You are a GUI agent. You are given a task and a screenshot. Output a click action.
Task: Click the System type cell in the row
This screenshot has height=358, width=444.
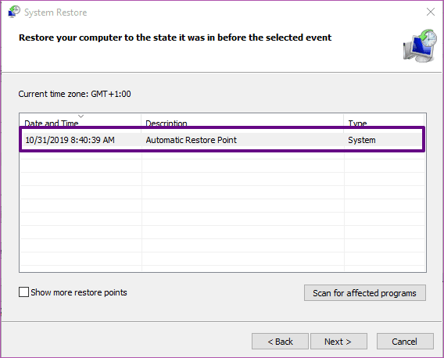coord(362,140)
